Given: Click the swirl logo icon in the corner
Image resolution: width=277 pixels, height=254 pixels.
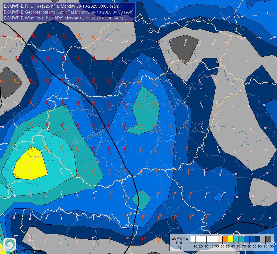Looking at the screenshot, I should coord(10,244).
